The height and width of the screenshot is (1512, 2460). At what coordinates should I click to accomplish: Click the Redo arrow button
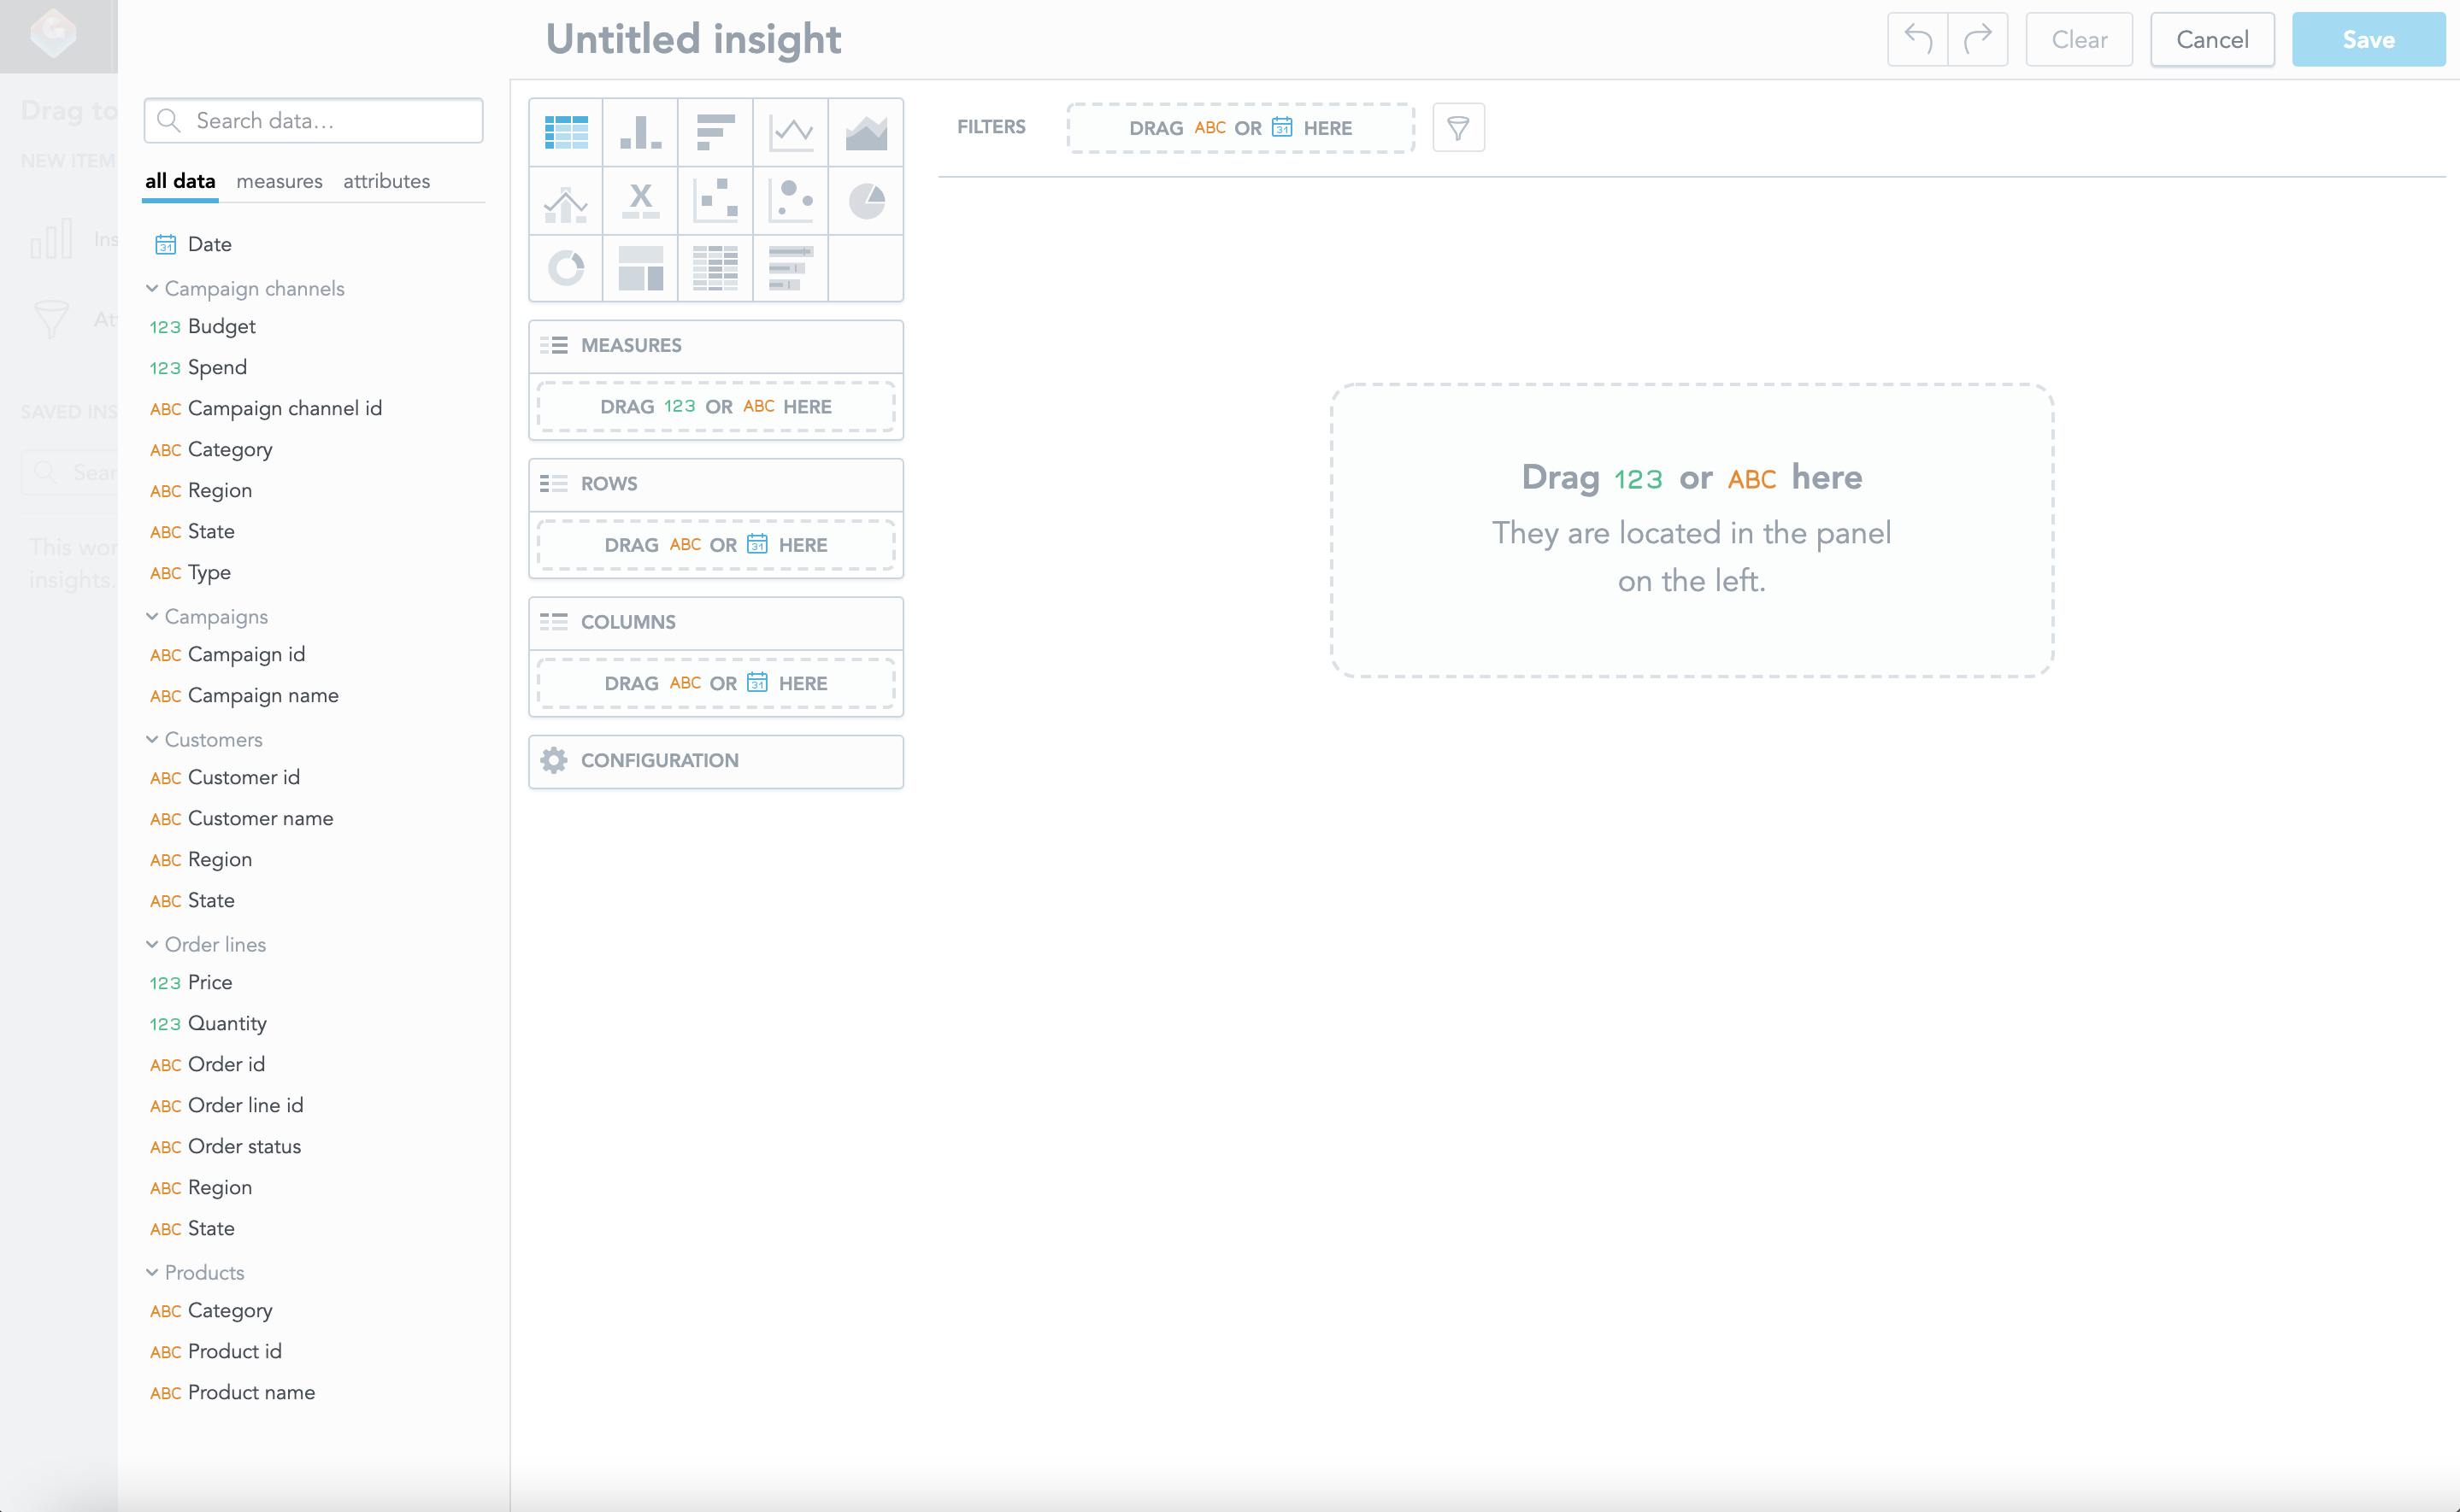1978,40
